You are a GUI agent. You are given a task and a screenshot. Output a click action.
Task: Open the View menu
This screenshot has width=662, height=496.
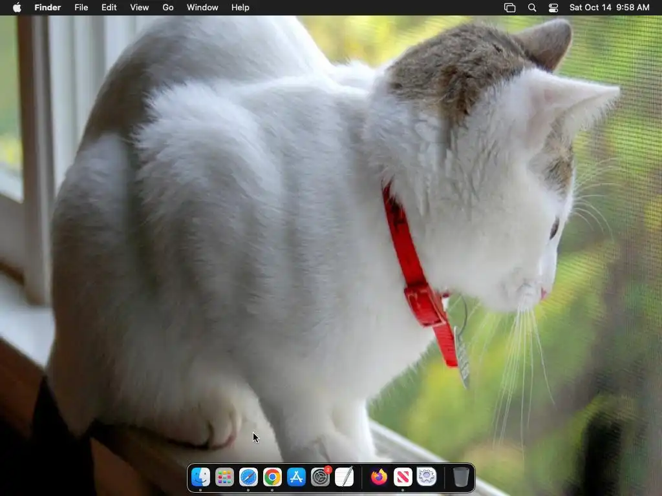140,8
